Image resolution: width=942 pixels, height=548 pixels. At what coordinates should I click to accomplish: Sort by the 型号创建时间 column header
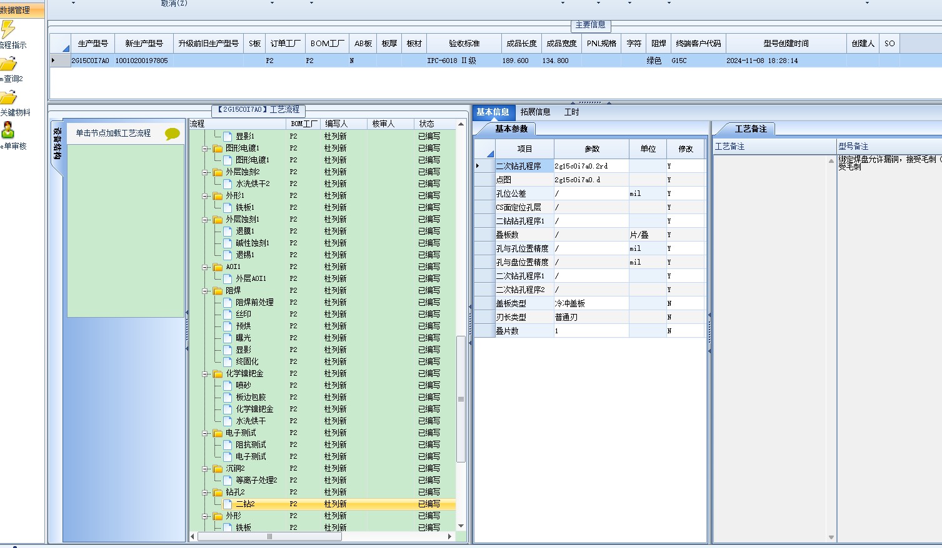(786, 44)
